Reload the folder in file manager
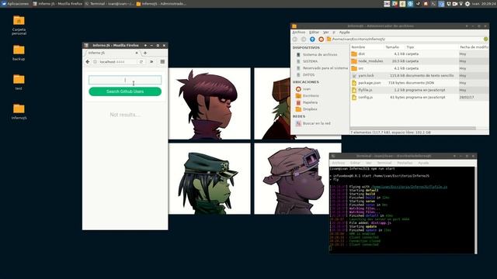The image size is (497, 279). (485, 39)
